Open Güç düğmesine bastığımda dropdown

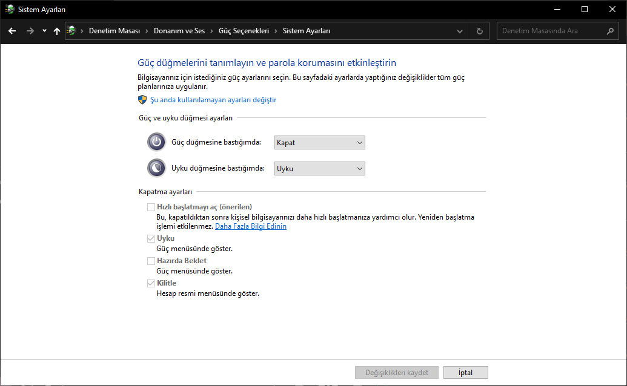[x=319, y=143]
